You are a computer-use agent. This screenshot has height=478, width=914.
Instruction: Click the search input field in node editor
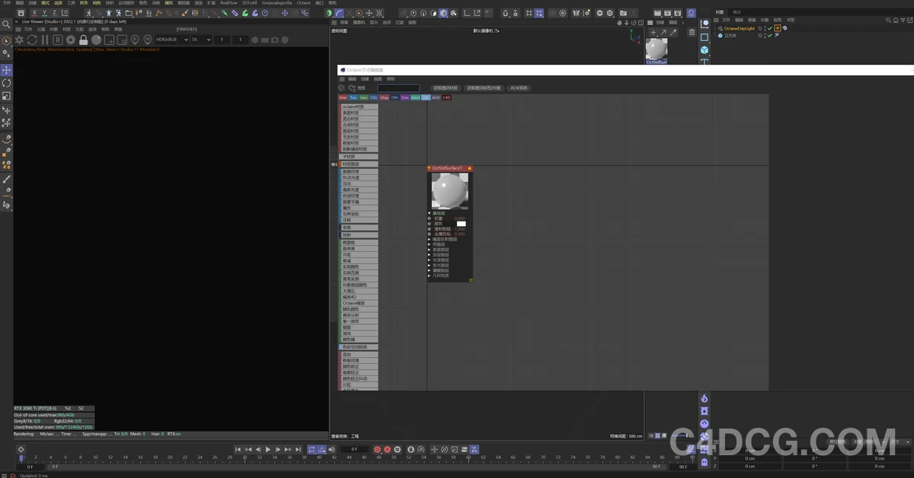[x=398, y=88]
